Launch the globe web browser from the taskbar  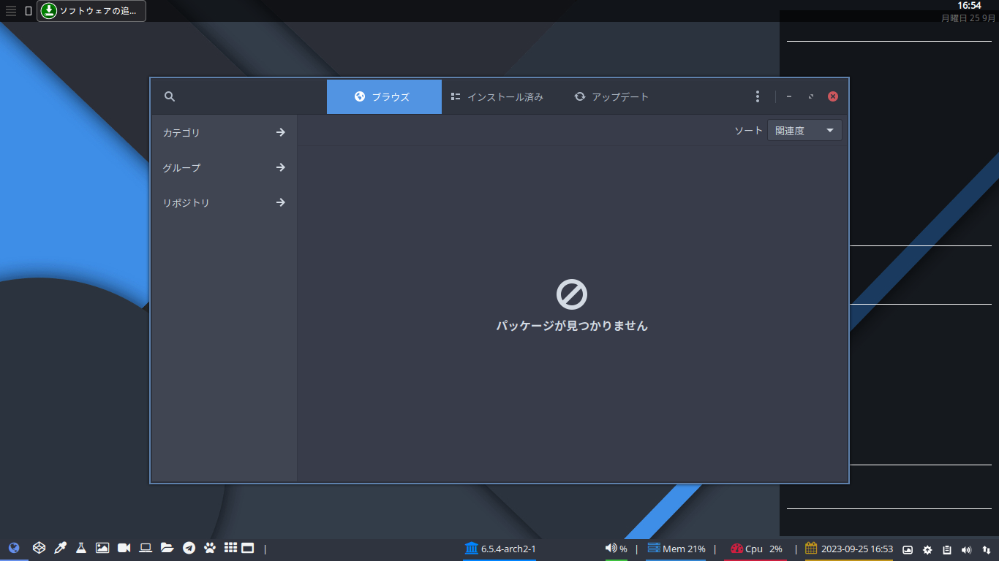click(15, 547)
